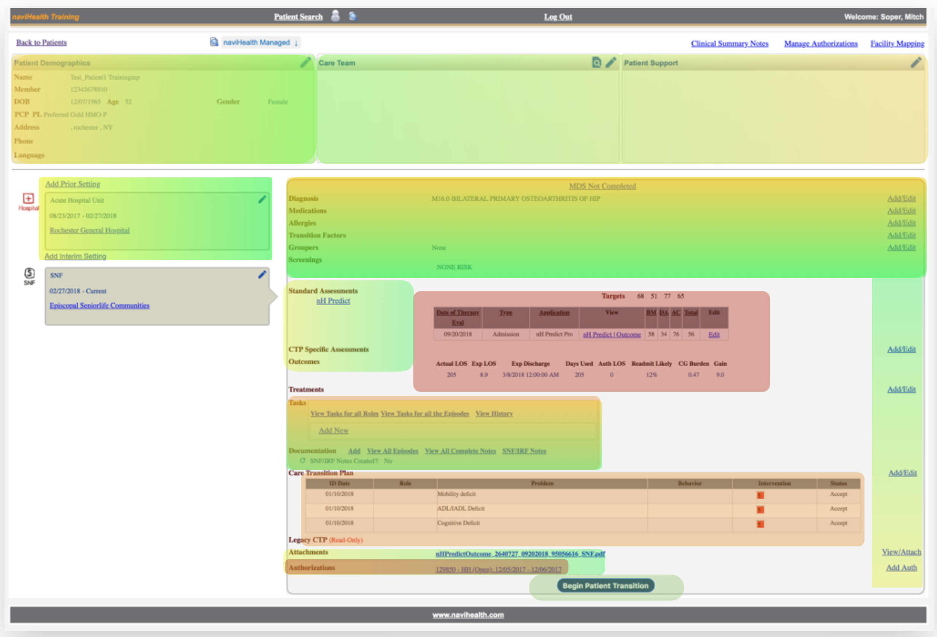Screen dimensions: 937x637
Task: Click the Patient Support pencil edit icon
Action: [916, 62]
